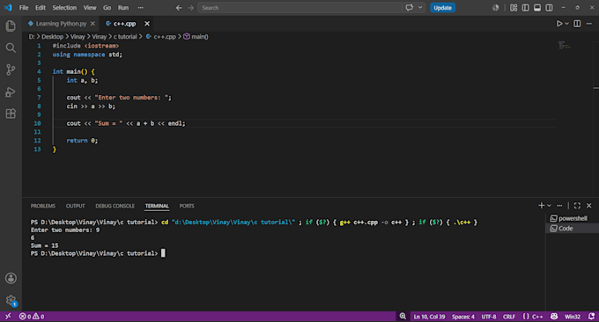Toggle the primary side bar

click(x=526, y=8)
